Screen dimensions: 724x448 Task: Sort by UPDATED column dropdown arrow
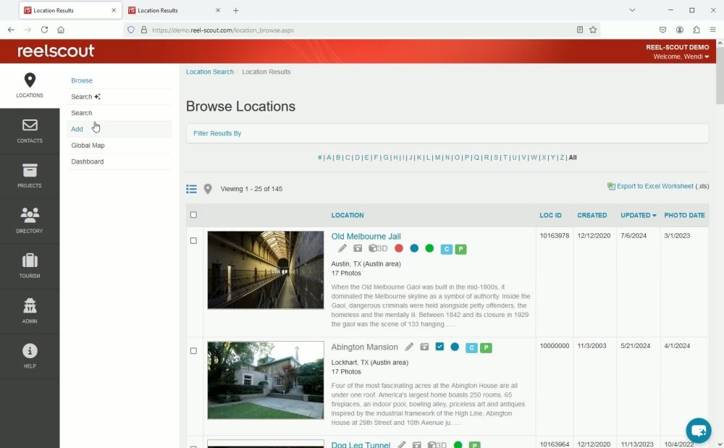click(x=654, y=216)
